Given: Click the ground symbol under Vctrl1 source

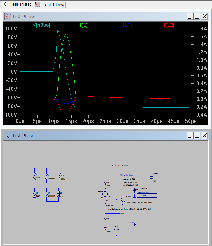Looking at the screenshot, I should [123, 205].
